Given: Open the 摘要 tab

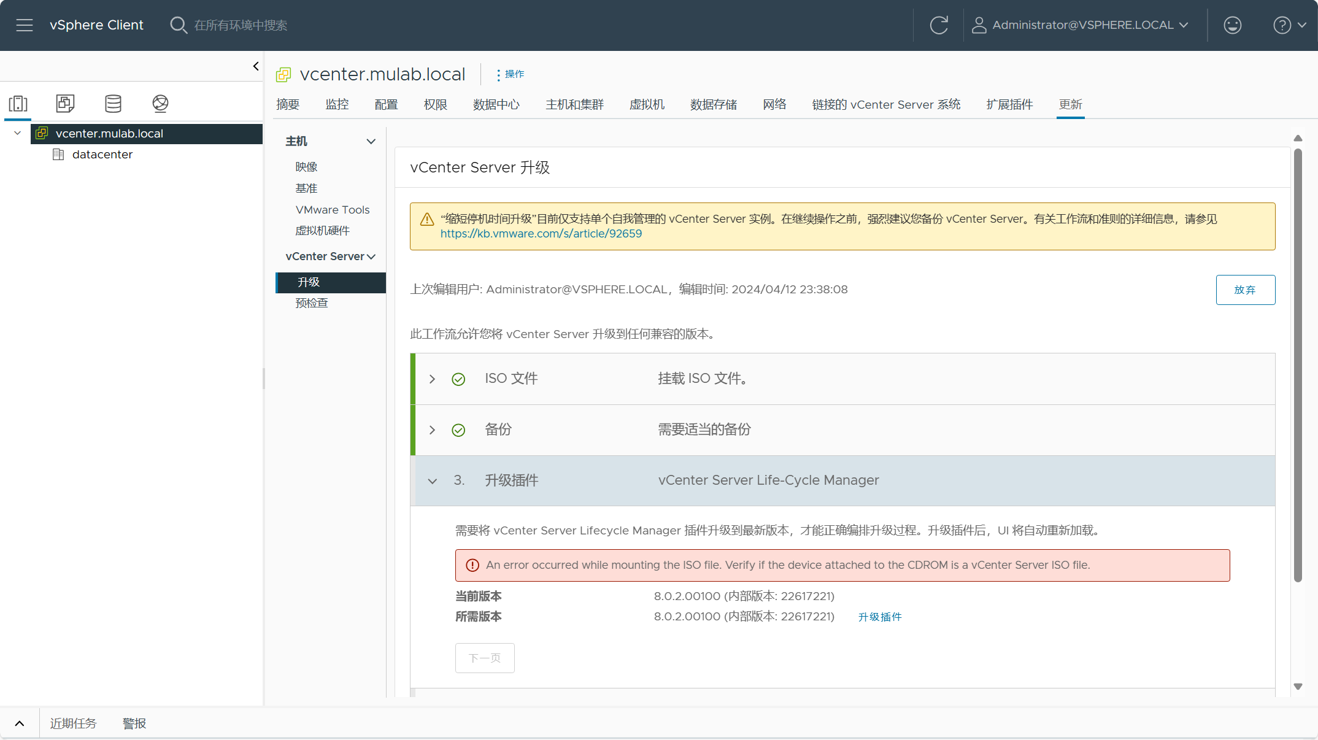Looking at the screenshot, I should click(x=288, y=104).
